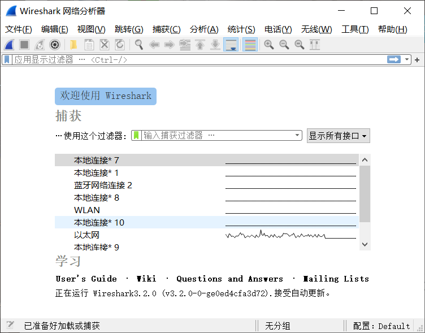The height and width of the screenshot is (333, 425).
Task: Start capturing packets with the shark fin icon
Action: 9,45
